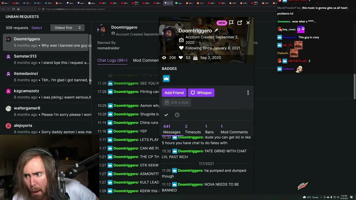Click the chat panel scrollbar
356x200 pixels.
point(354,86)
